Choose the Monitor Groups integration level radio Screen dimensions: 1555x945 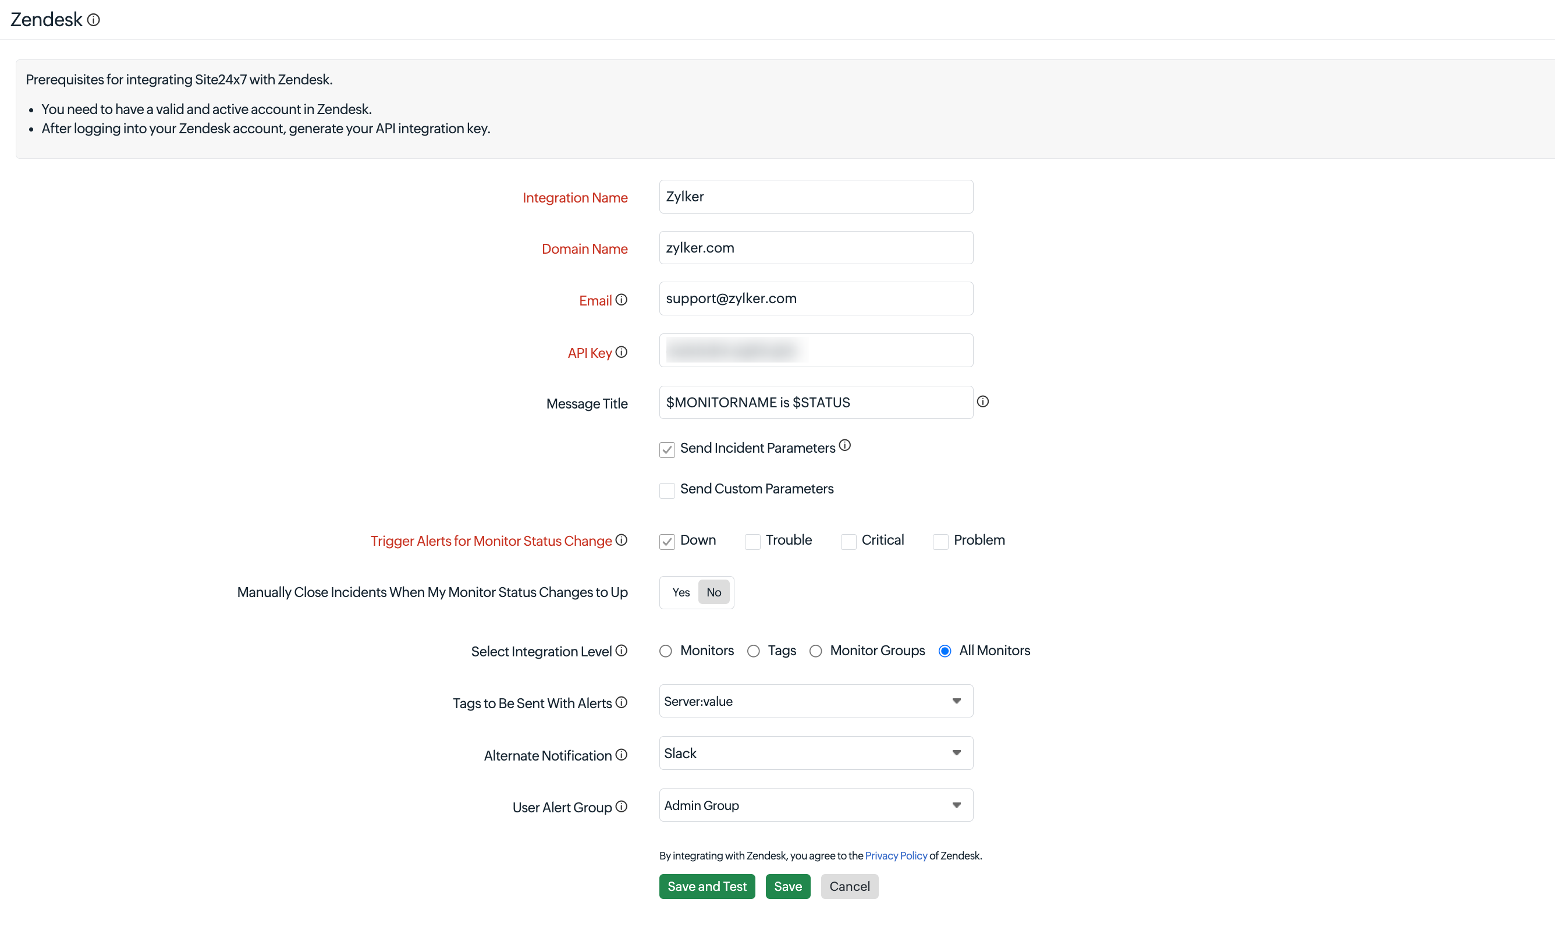coord(815,651)
